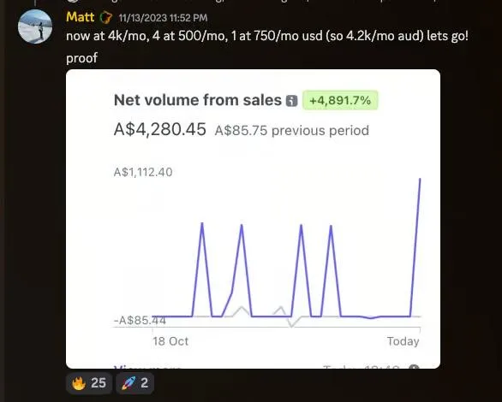This screenshot has height=402, width=502.
Task: Click the A$85.75 previous period text
Action: click(291, 131)
